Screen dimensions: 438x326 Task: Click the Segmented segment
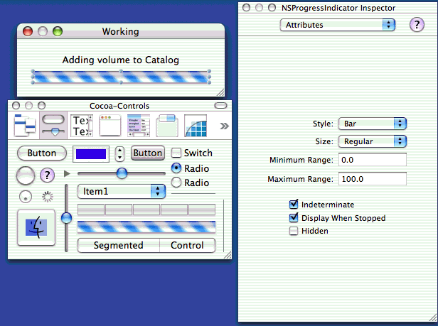pos(118,246)
